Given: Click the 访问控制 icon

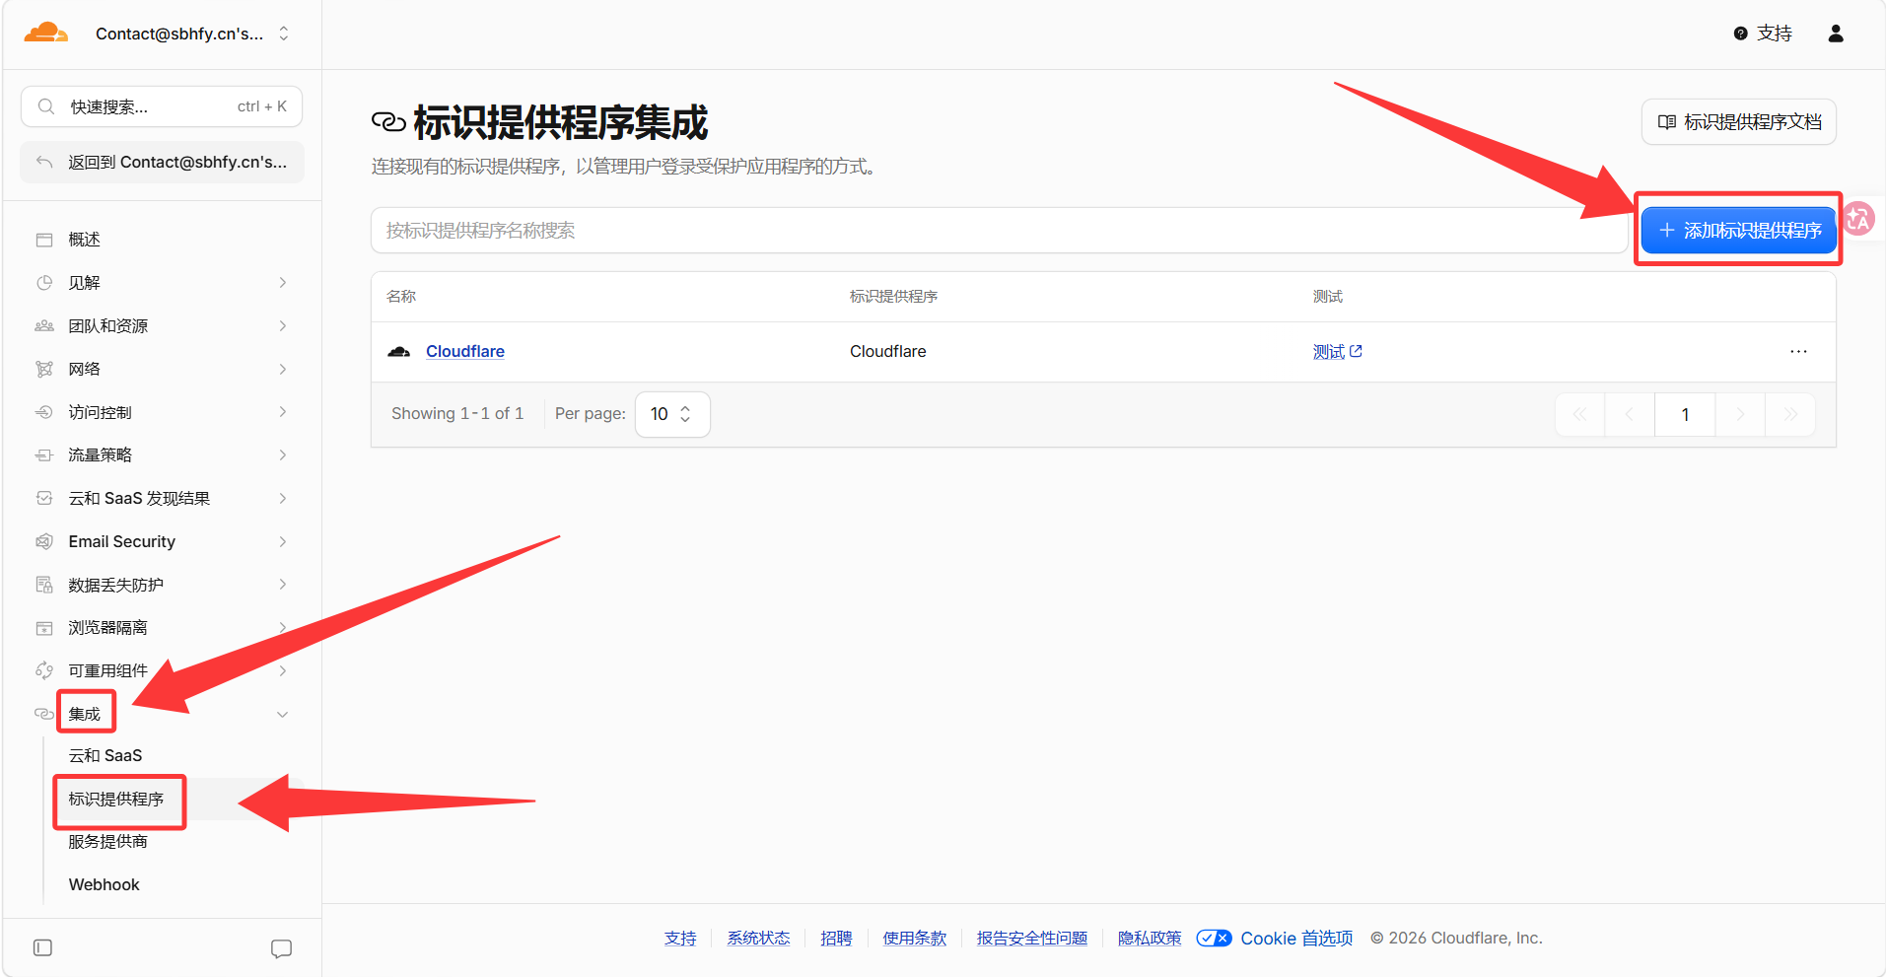Looking at the screenshot, I should click(x=44, y=412).
